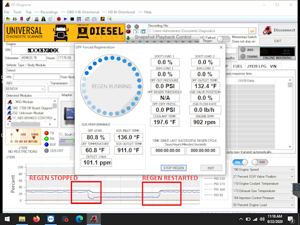Image resolution: width=300 pixels, height=225 pixels.
Task: Switch to the VIN tab
Action: pos(273,66)
